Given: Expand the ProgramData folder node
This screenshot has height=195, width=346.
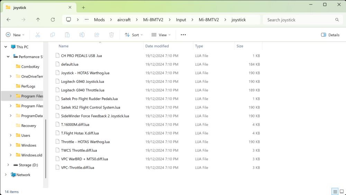Looking at the screenshot, I should (x=11, y=115).
